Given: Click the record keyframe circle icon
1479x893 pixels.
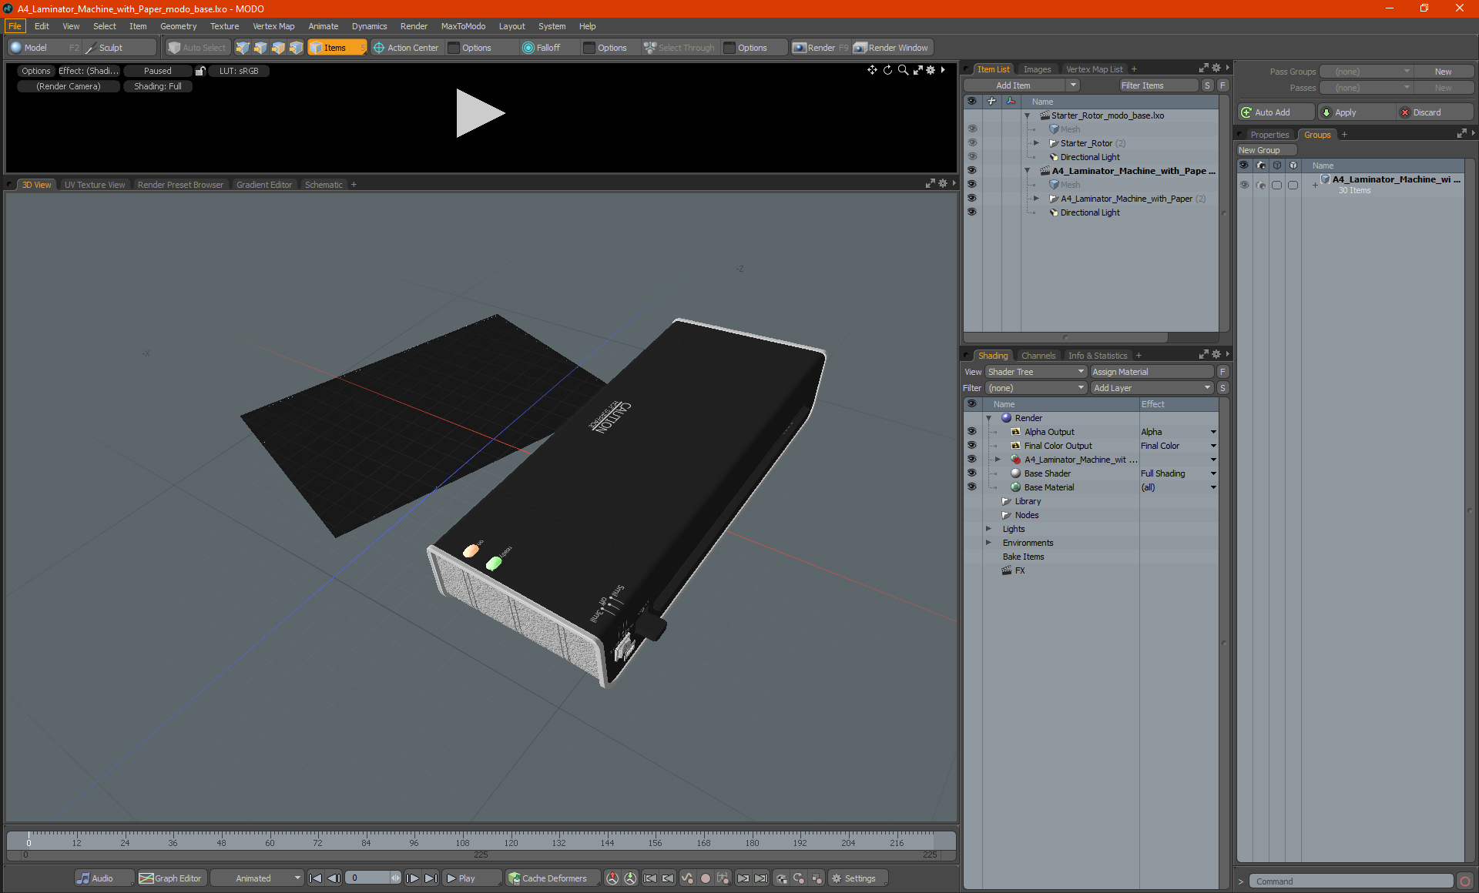Looking at the screenshot, I should point(705,878).
